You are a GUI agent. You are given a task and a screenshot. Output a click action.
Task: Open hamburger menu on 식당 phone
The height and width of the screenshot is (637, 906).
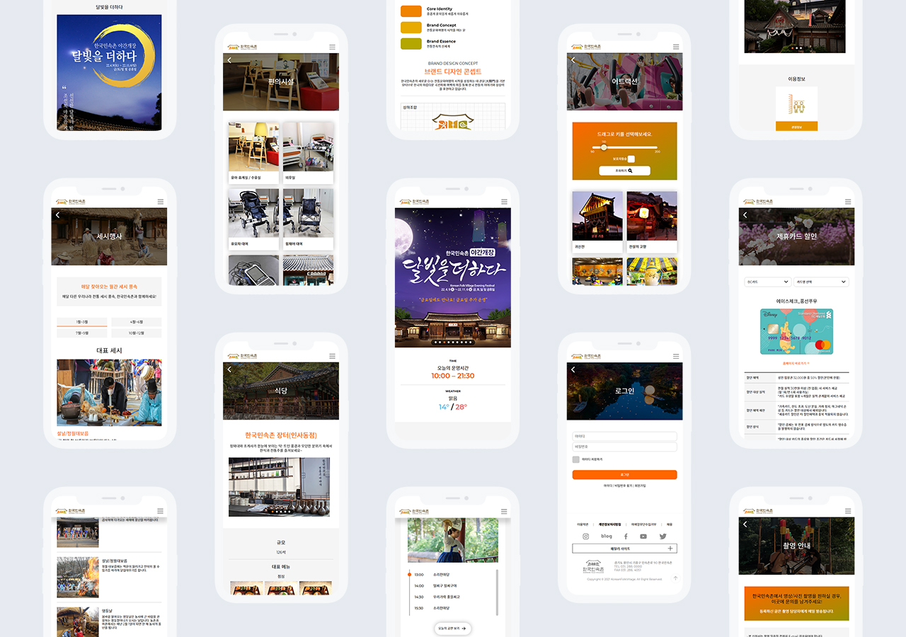332,356
